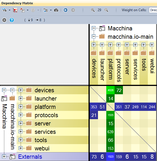Click the blue 21 cell in protocols row
The image size is (157, 161).
coord(94,115)
